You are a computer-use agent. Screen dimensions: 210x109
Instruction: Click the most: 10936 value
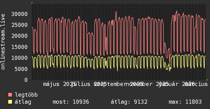(x=71, y=102)
